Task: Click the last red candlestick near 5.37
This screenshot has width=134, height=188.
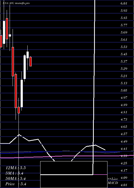Action: [31, 62]
